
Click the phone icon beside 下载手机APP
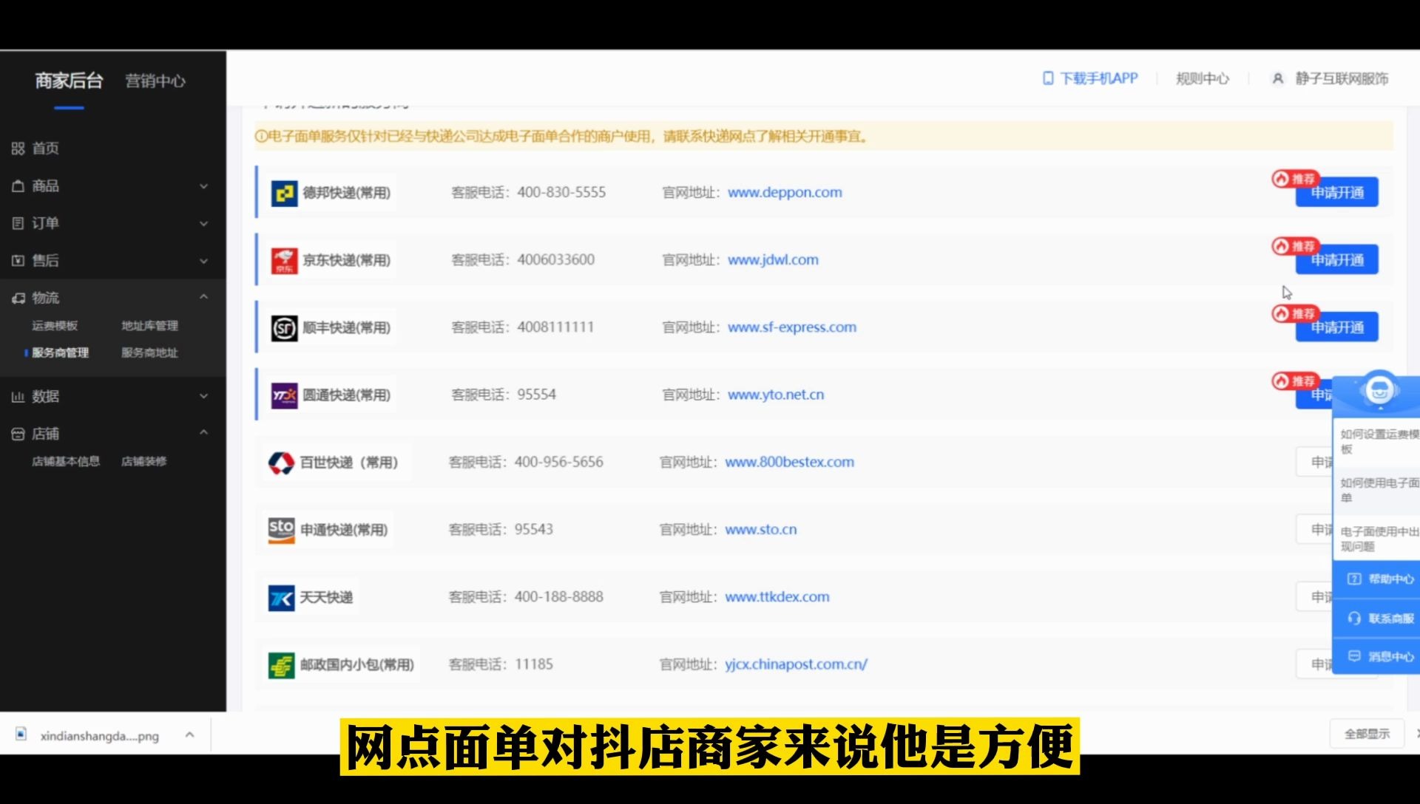(x=1048, y=78)
